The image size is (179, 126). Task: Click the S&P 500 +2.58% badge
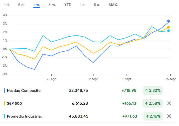[152, 103]
